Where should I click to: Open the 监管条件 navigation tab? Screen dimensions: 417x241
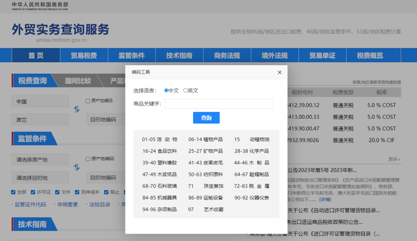pyautogui.click(x=132, y=55)
